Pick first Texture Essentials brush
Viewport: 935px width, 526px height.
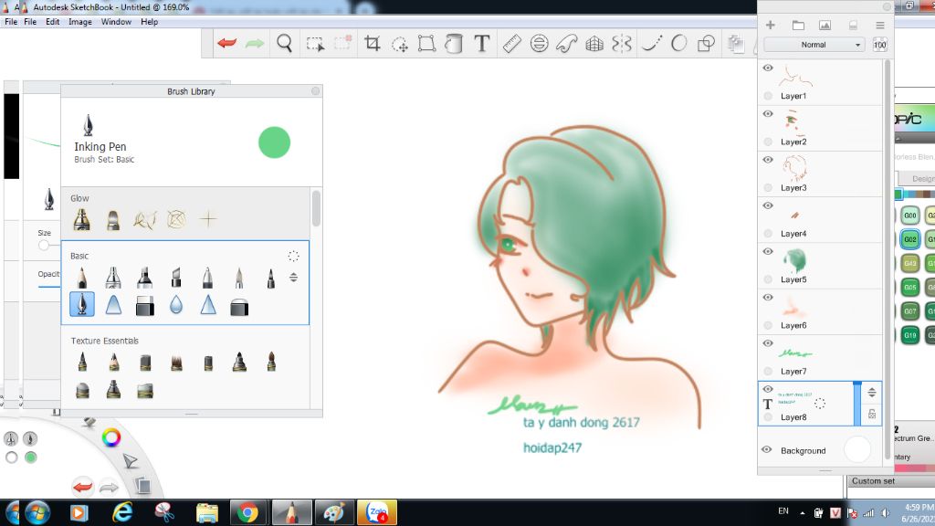tap(82, 362)
